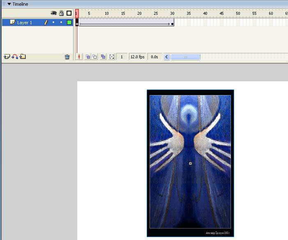Click the timeline scroll left arrow

[x=167, y=57]
